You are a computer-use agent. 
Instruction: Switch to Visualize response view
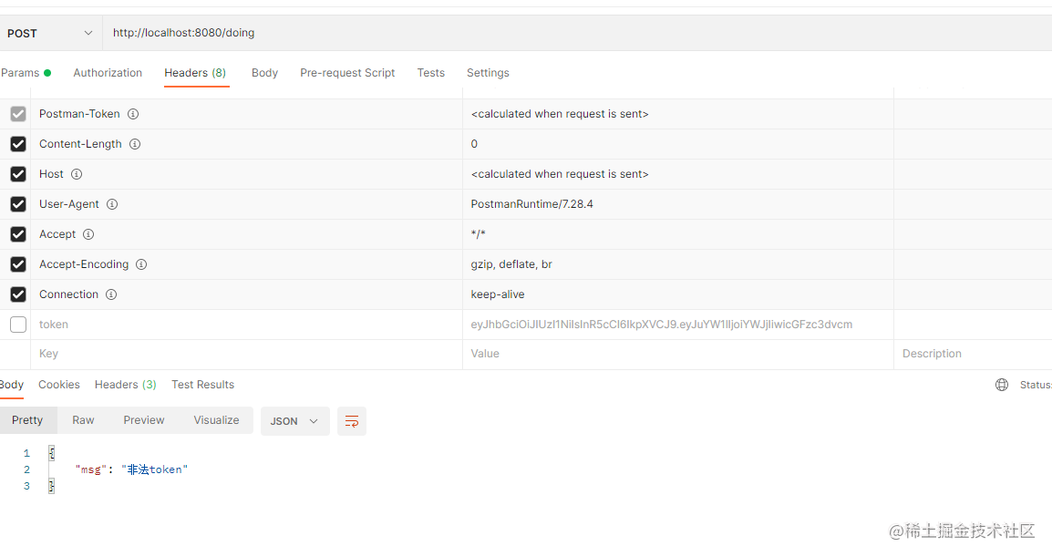click(x=216, y=420)
